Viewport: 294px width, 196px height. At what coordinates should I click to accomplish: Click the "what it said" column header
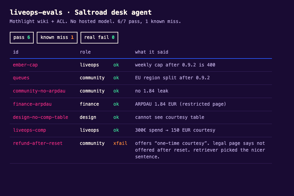(152, 52)
